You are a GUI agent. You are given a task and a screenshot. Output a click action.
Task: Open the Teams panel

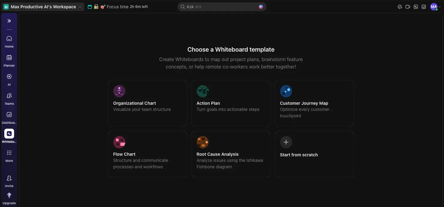click(9, 98)
